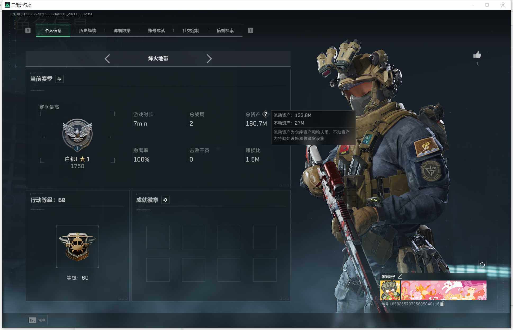
Task: Click the 总资产 question mark help icon
Action: coord(265,114)
